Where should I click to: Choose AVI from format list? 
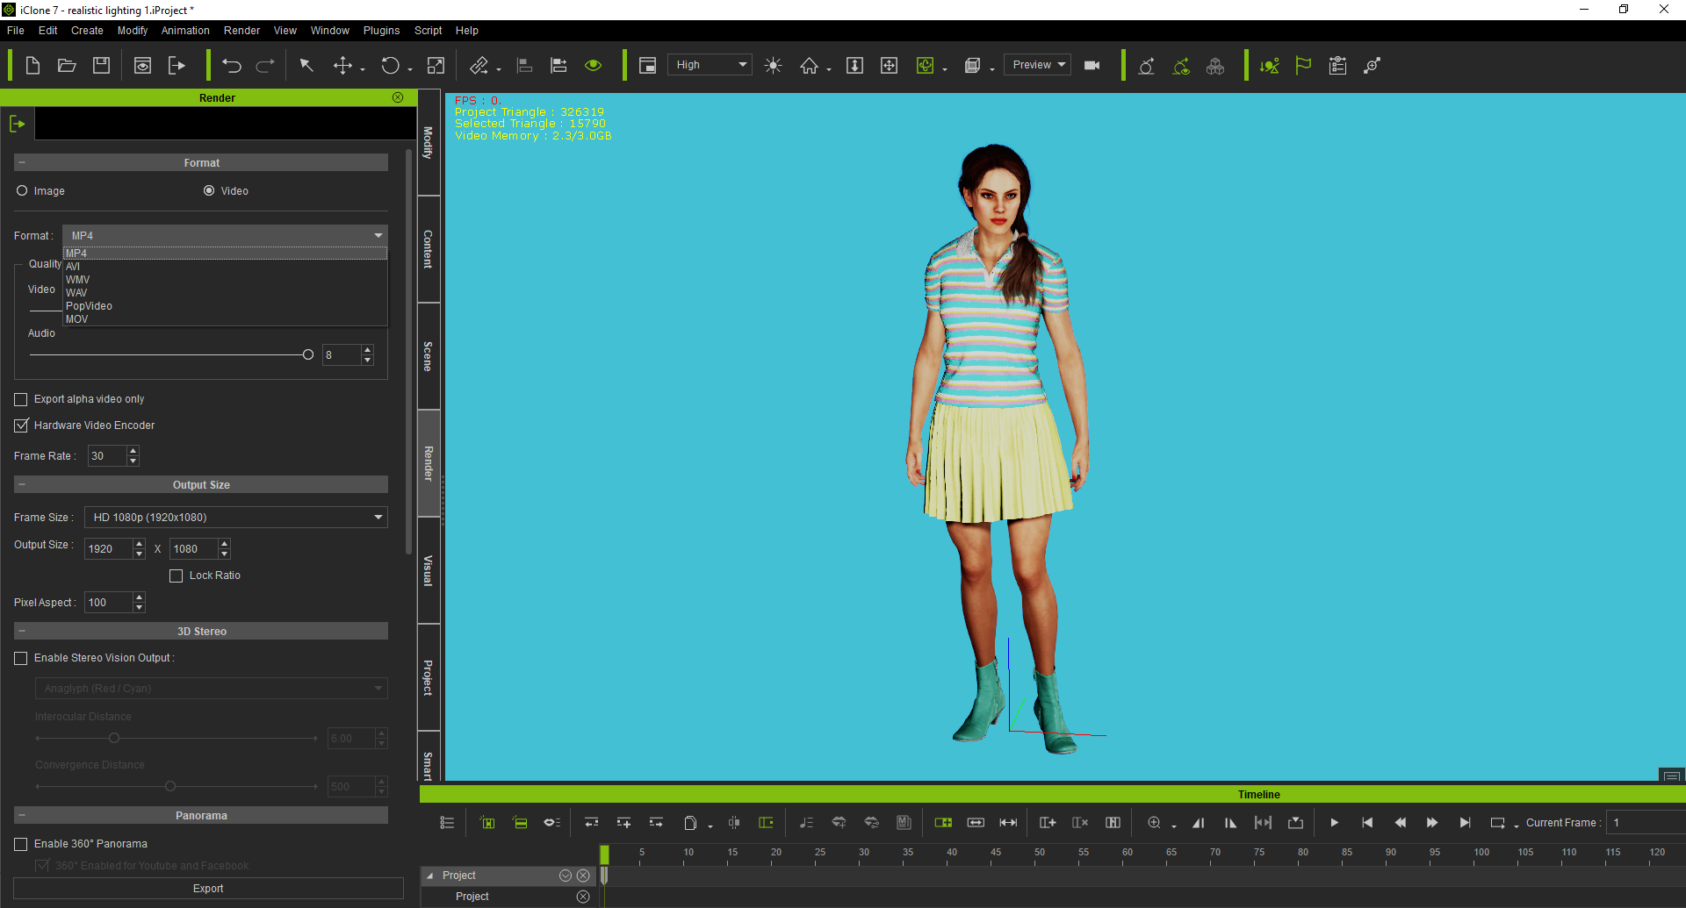[225, 267]
